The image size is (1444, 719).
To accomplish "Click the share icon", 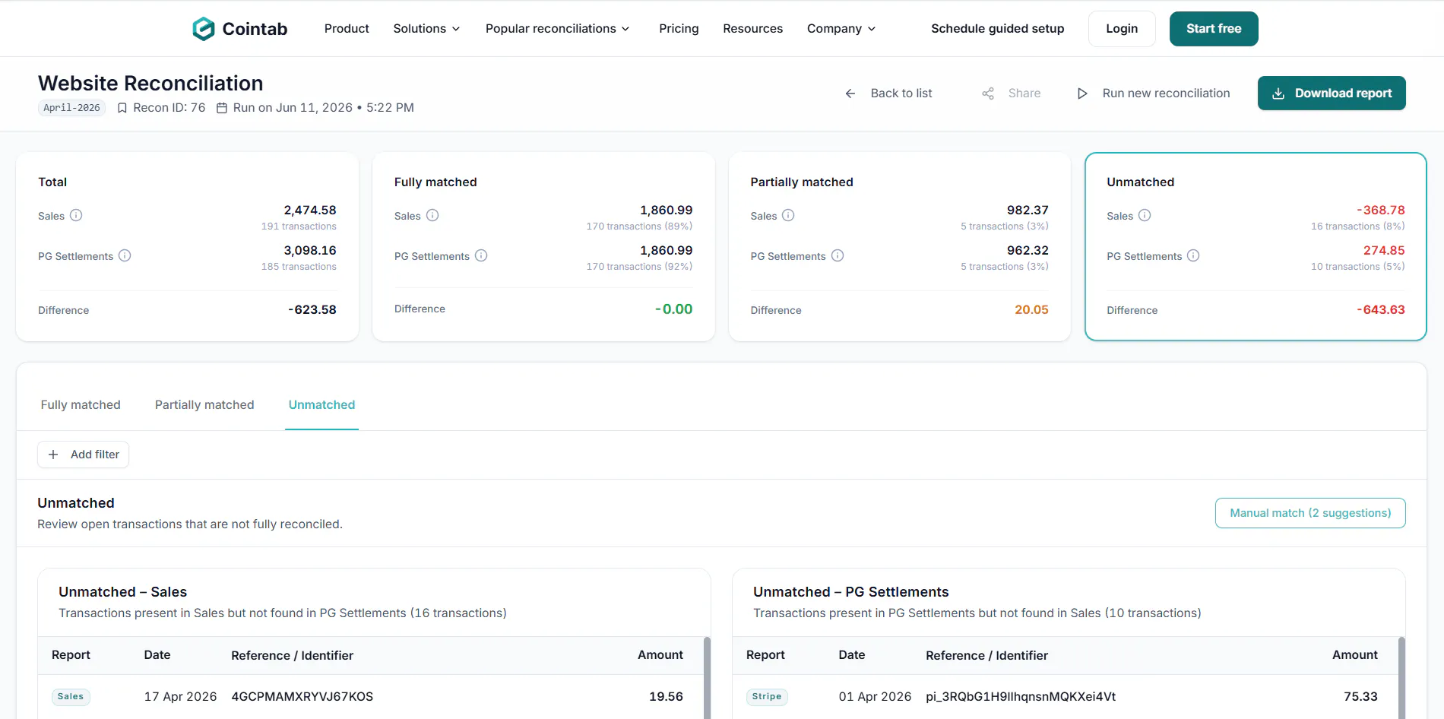I will click(988, 93).
